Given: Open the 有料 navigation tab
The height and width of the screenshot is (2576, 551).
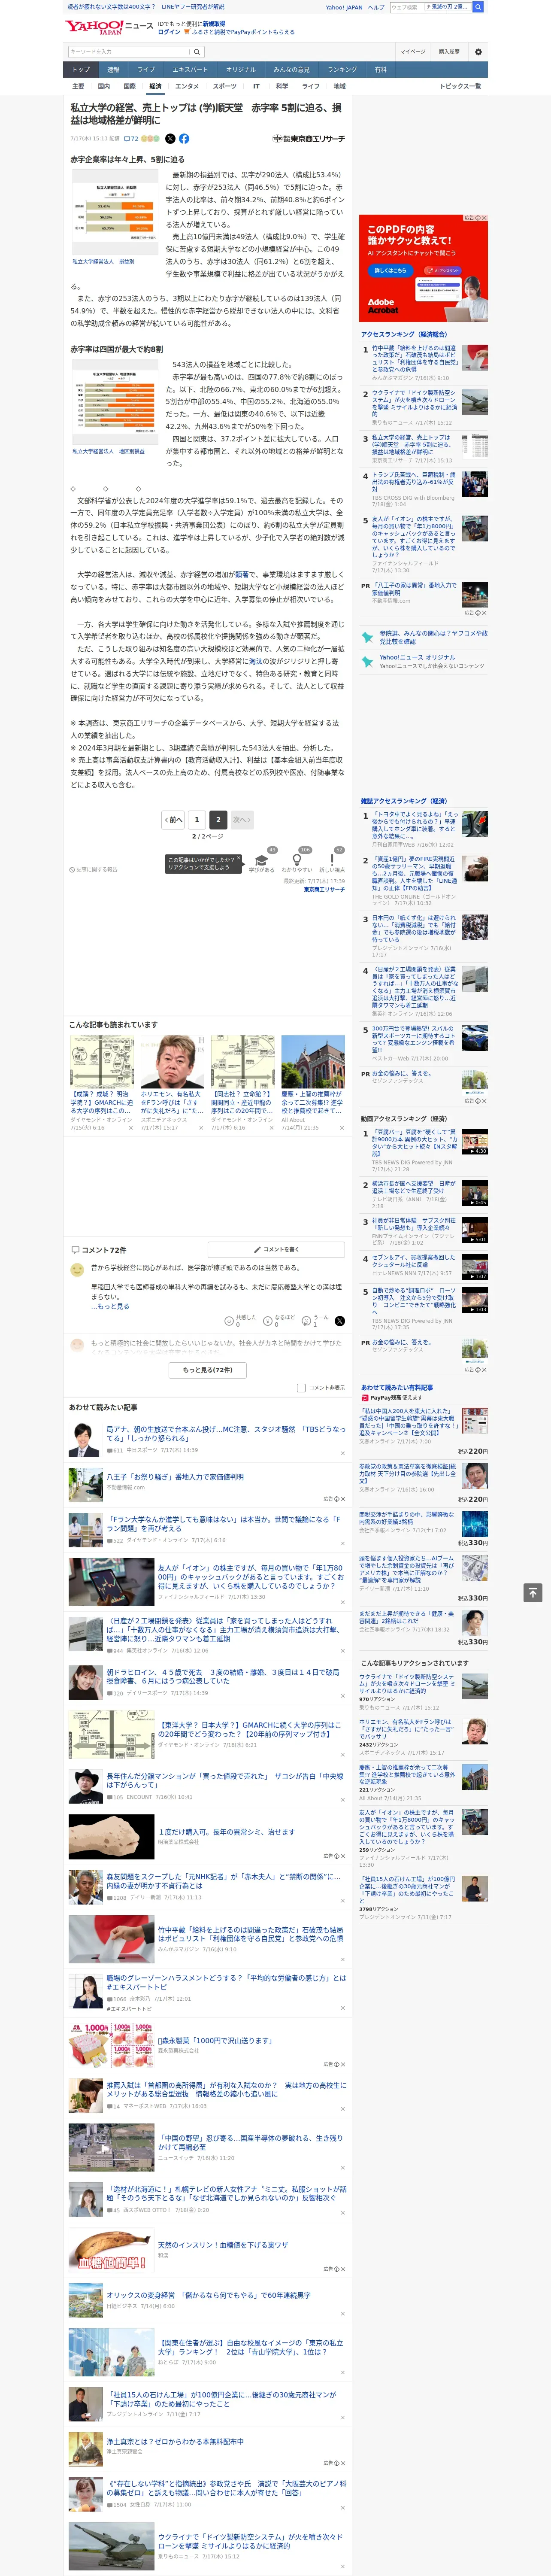Looking at the screenshot, I should (x=380, y=70).
